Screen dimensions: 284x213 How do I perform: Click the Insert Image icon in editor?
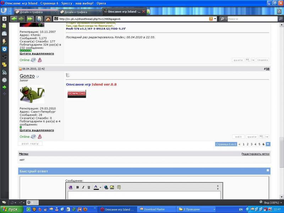pos(112,187)
